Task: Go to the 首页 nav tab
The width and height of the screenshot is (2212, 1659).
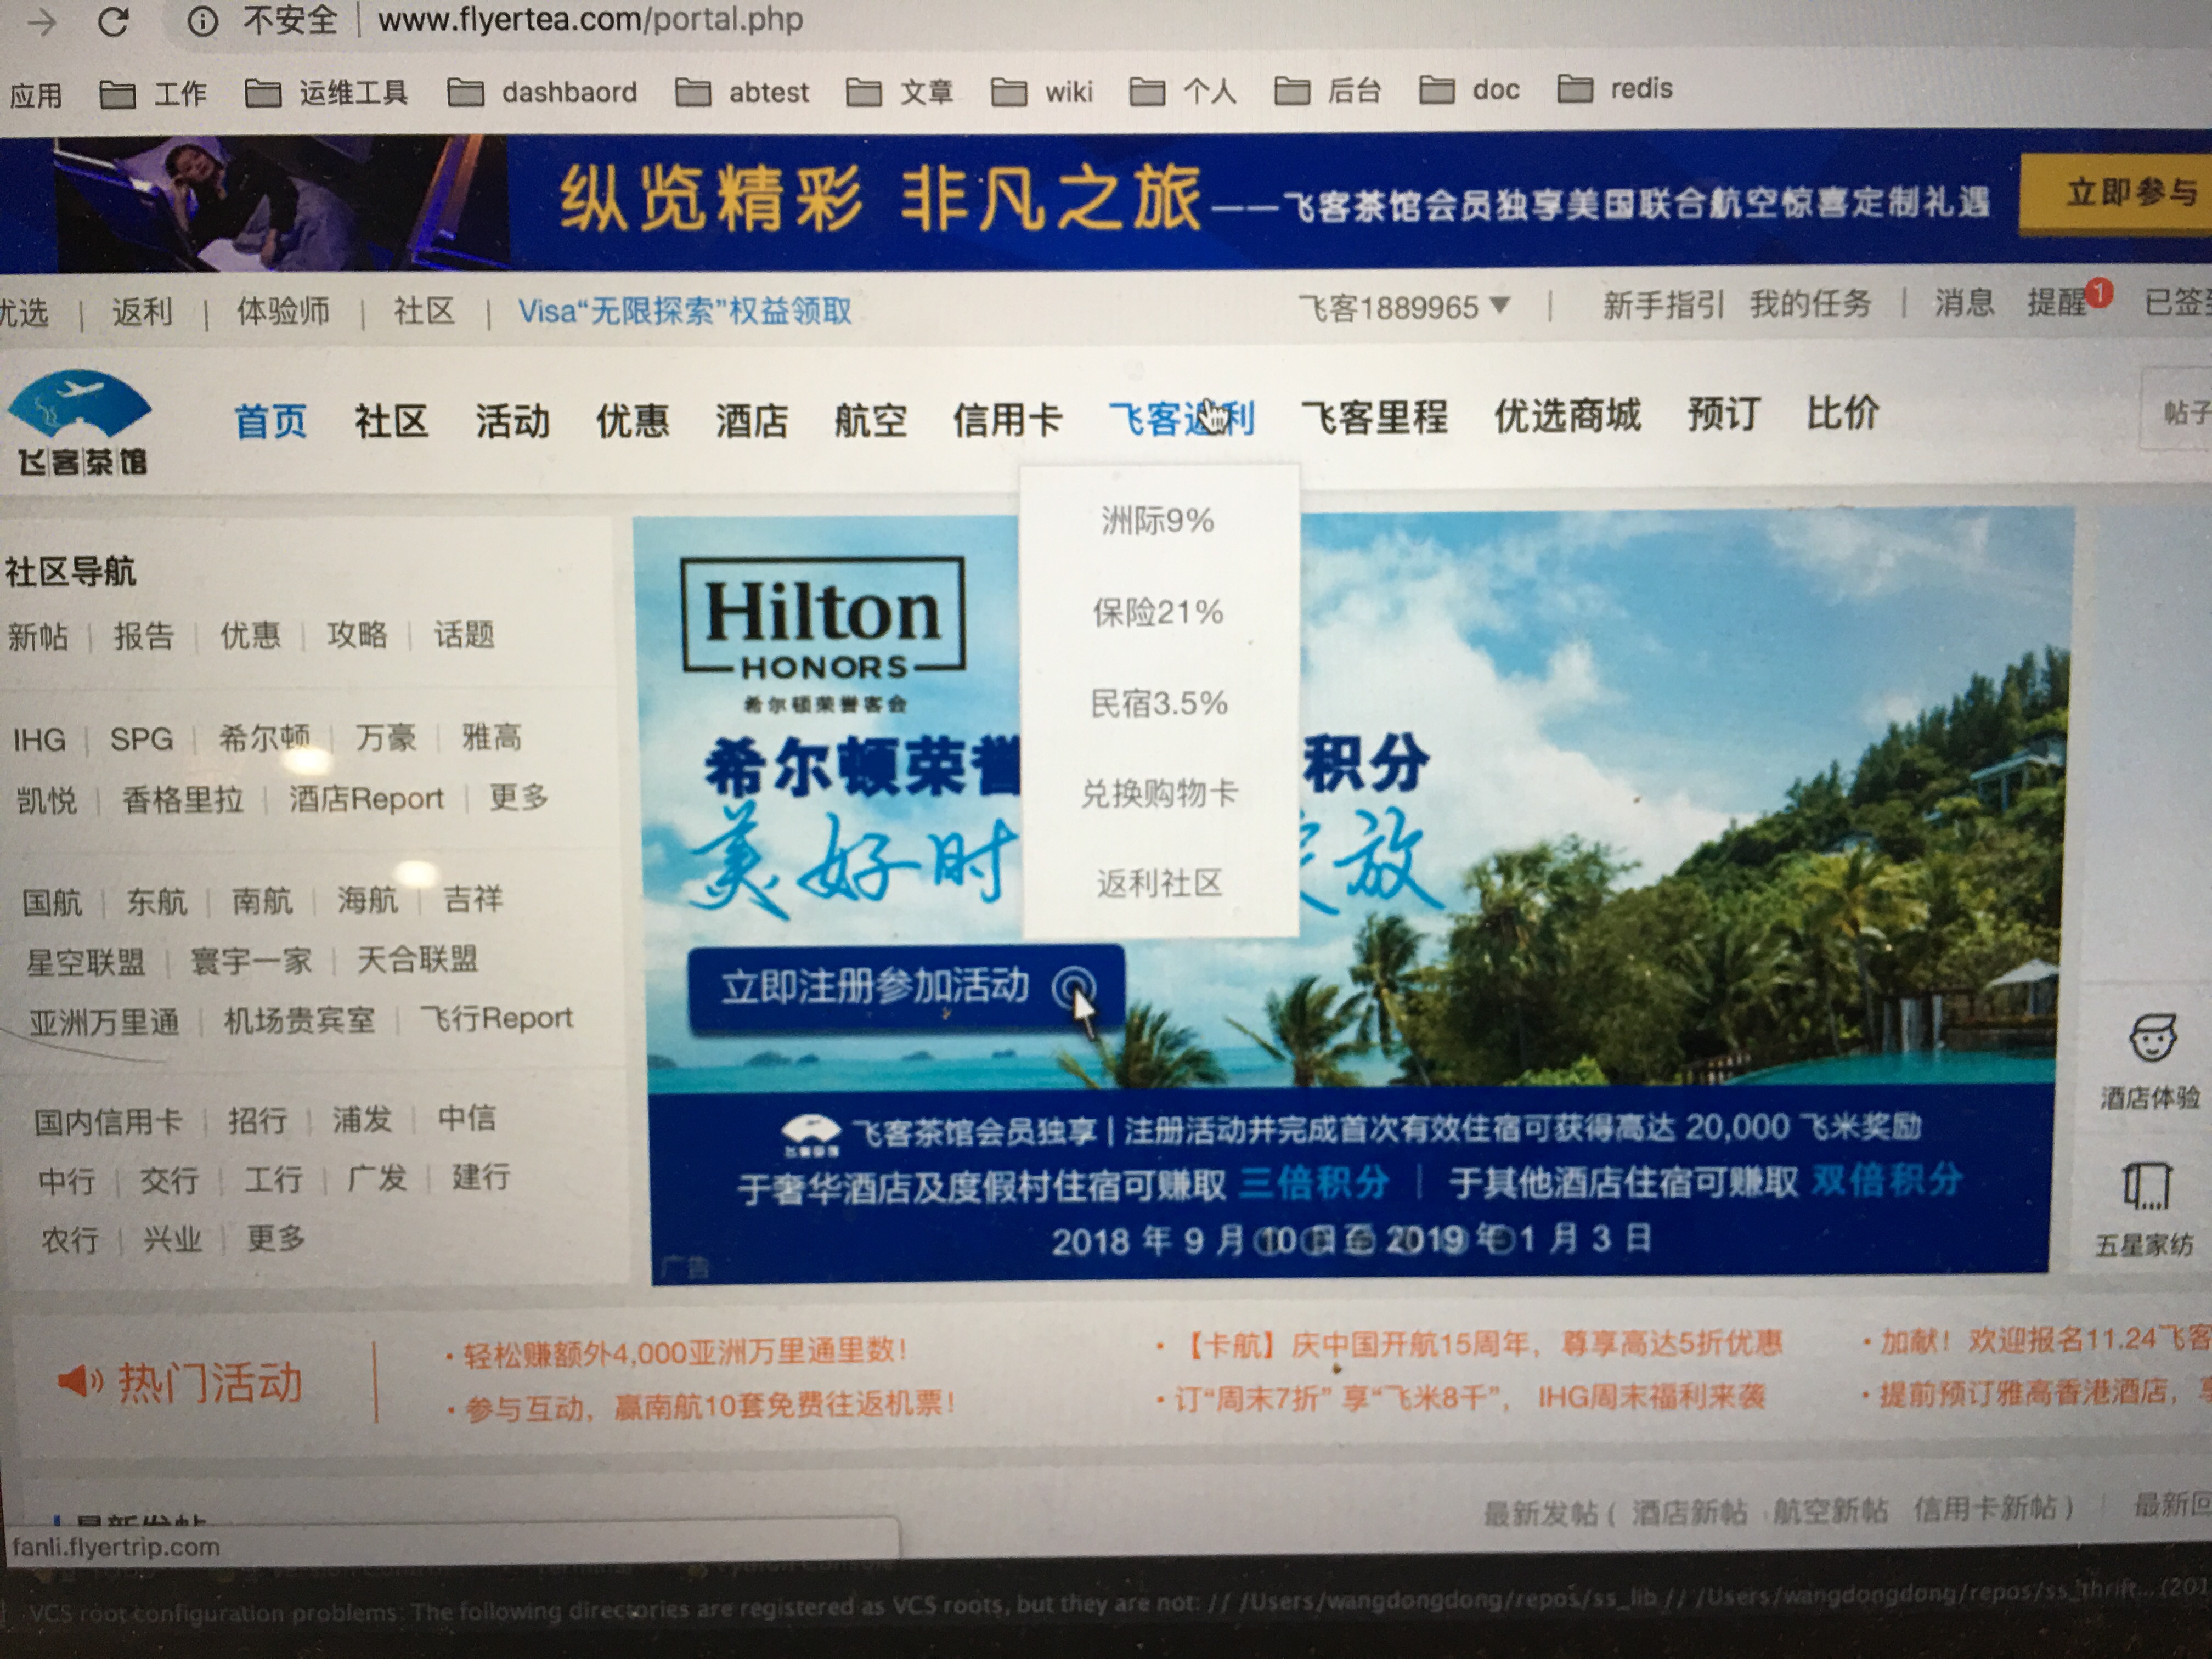Action: (270, 421)
